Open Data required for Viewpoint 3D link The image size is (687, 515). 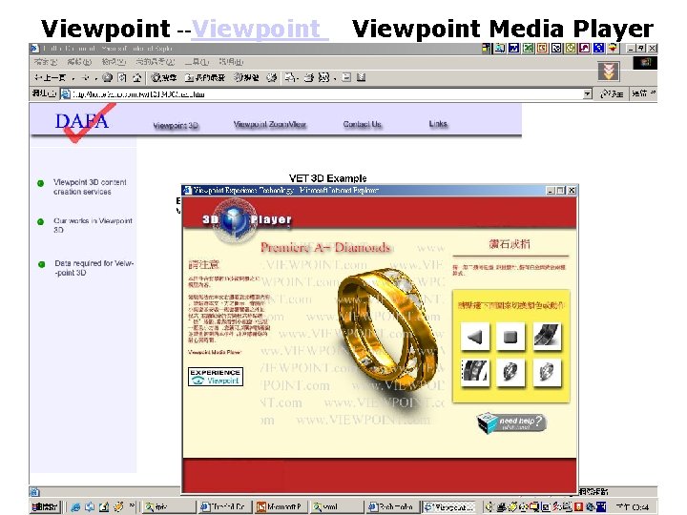click(94, 268)
